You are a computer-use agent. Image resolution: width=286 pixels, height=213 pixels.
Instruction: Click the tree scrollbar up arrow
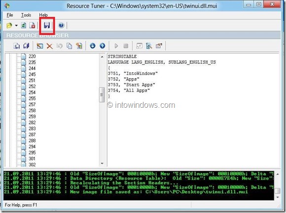click(x=102, y=57)
